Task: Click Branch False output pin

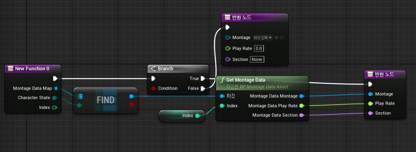Action: pyautogui.click(x=203, y=88)
